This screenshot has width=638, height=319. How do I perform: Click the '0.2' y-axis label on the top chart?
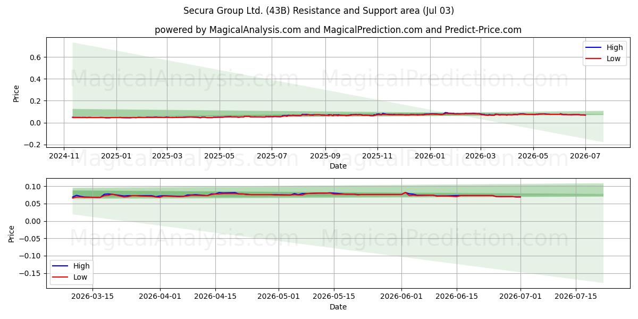[36, 101]
